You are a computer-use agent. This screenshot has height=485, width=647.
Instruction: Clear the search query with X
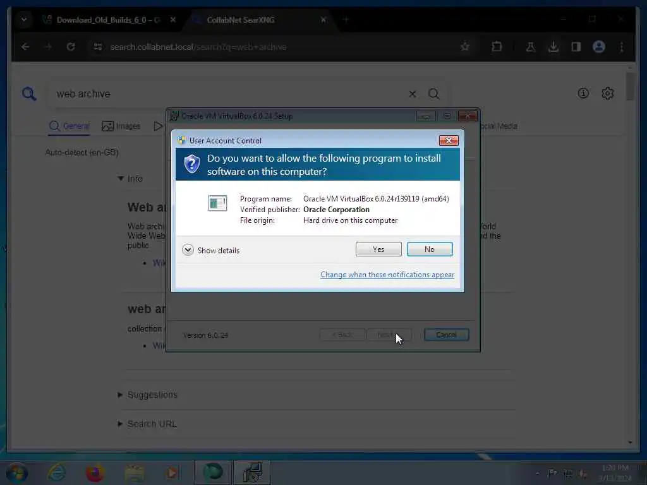(412, 94)
